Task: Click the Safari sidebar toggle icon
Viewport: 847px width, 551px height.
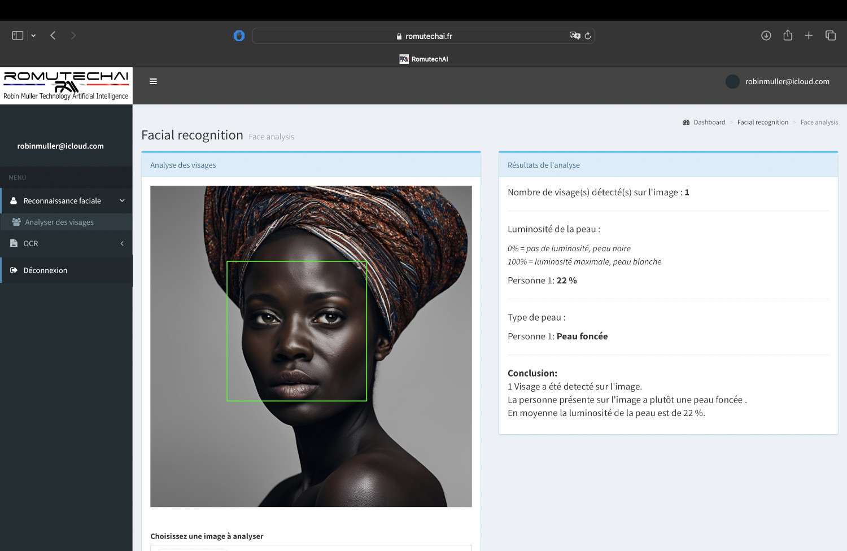Action: 18,36
